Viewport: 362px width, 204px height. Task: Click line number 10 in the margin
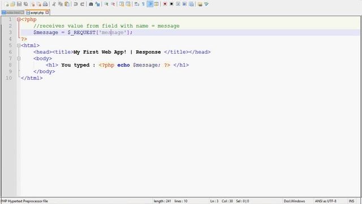coord(9,78)
